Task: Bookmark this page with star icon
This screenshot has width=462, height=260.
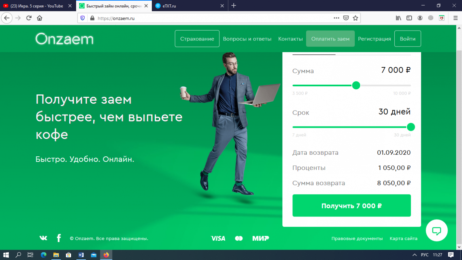Action: (355, 18)
